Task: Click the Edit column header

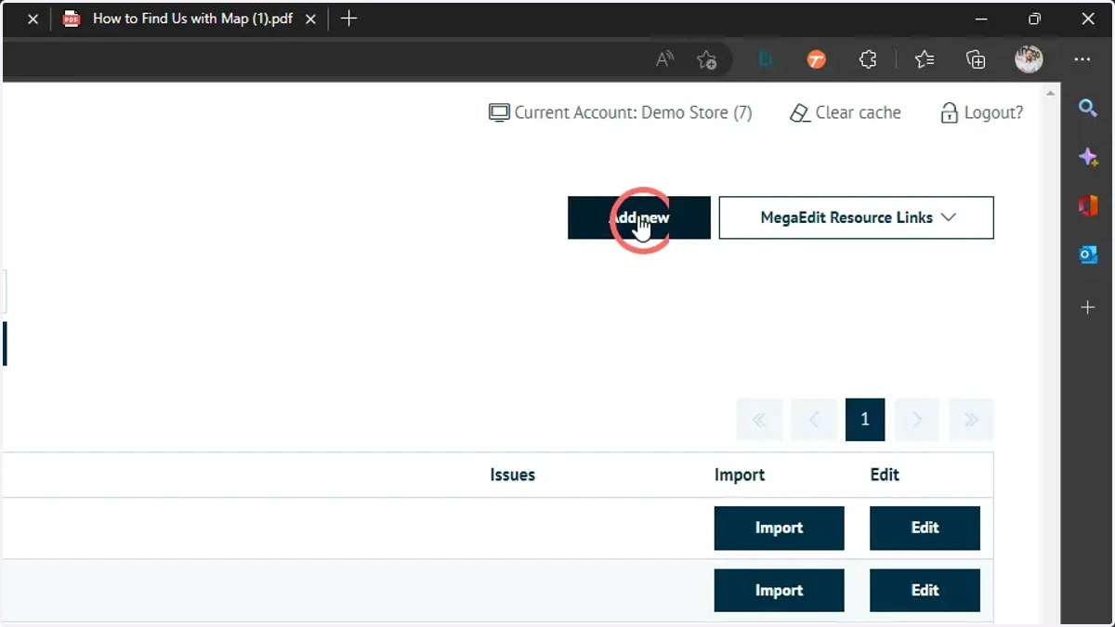Action: tap(885, 475)
